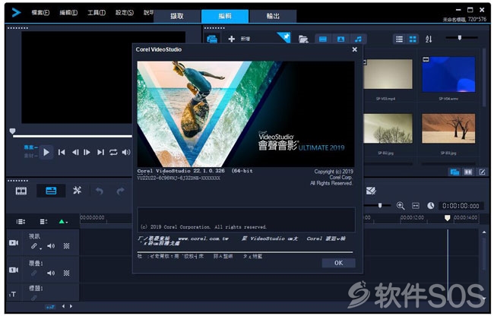Image resolution: width=494 pixels, height=316 pixels.
Task: Jump to the start of the clip
Action: (62, 153)
